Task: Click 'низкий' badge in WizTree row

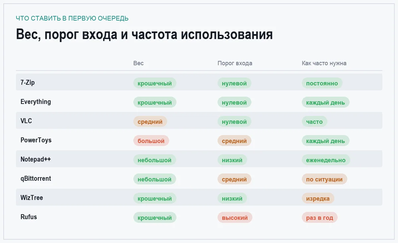Action: coord(232,198)
